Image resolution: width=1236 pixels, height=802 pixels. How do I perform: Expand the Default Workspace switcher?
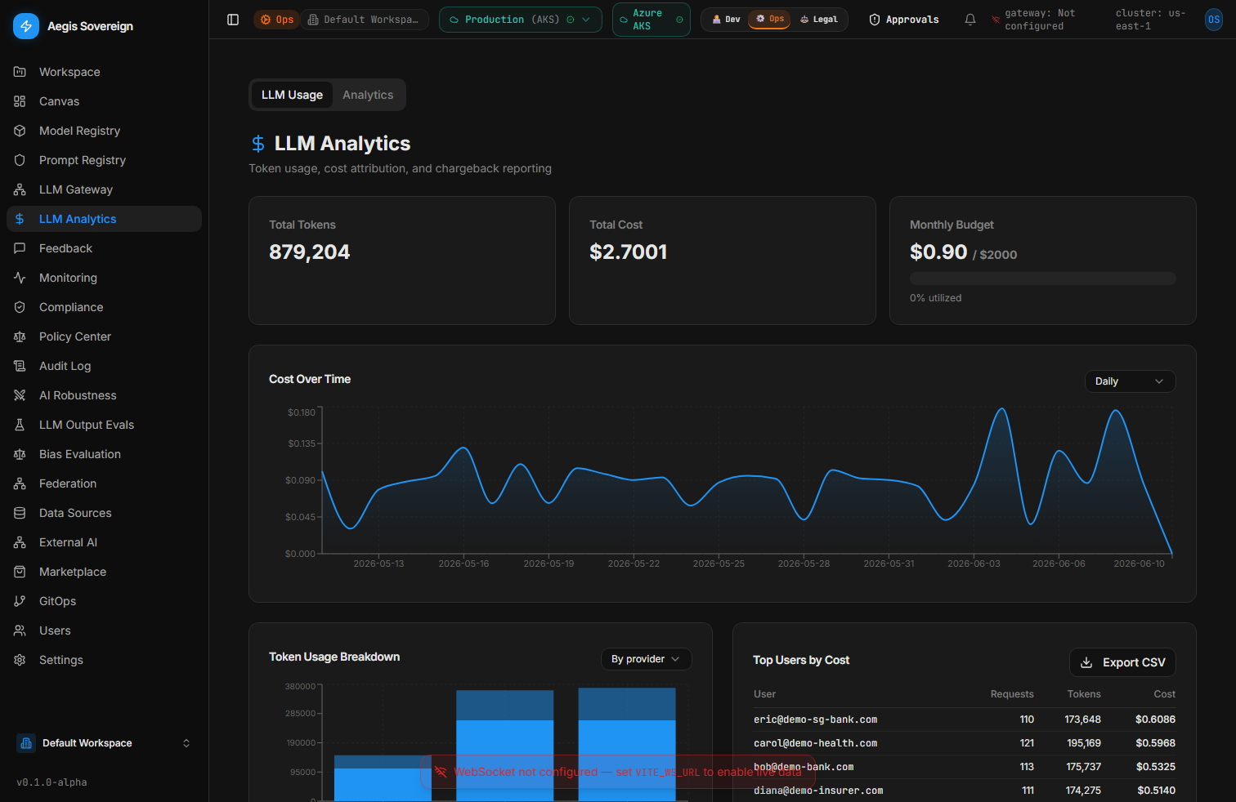point(105,743)
